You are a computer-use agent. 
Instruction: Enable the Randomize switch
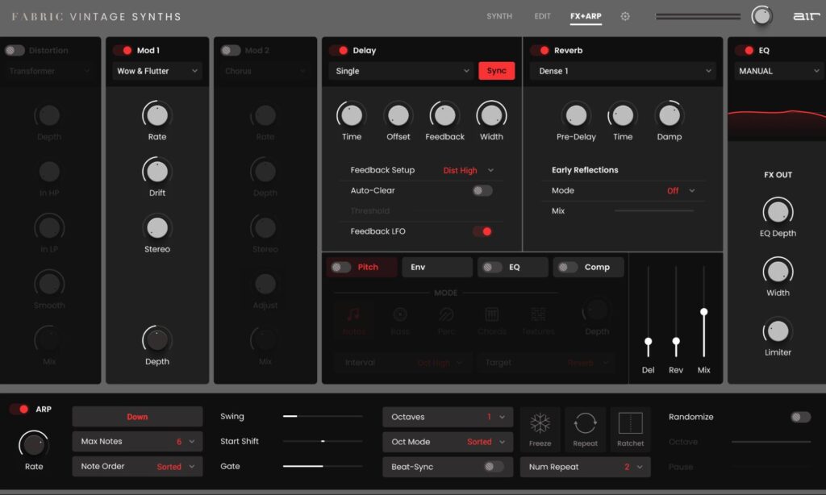(x=799, y=417)
